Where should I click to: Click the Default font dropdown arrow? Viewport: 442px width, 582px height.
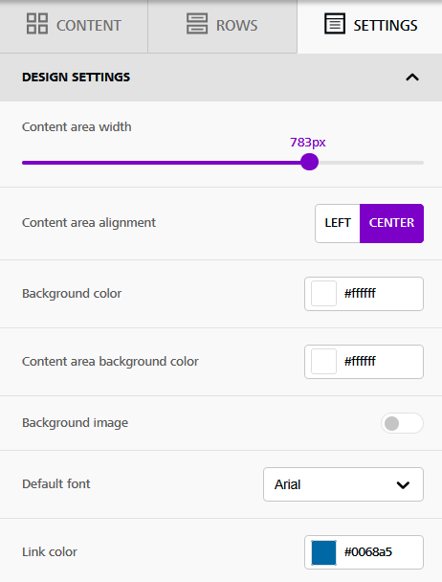coord(403,484)
